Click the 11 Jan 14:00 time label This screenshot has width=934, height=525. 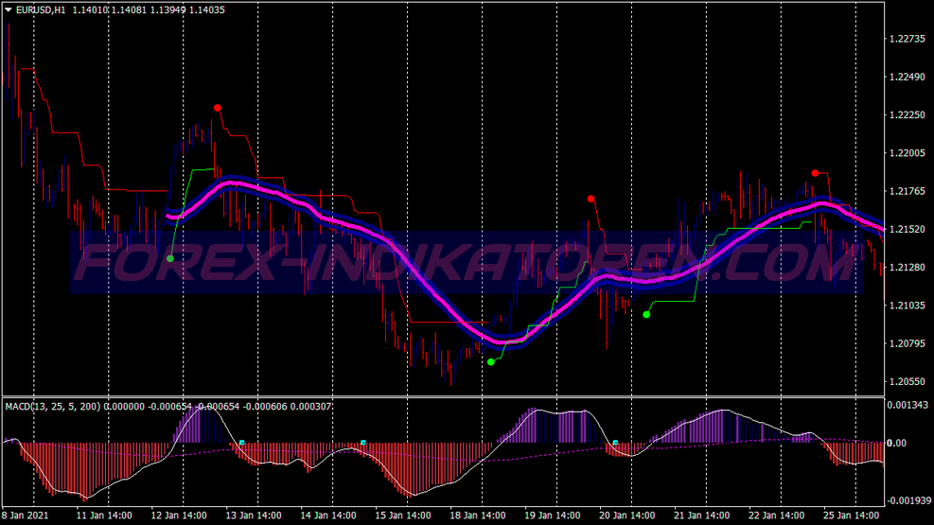104,516
